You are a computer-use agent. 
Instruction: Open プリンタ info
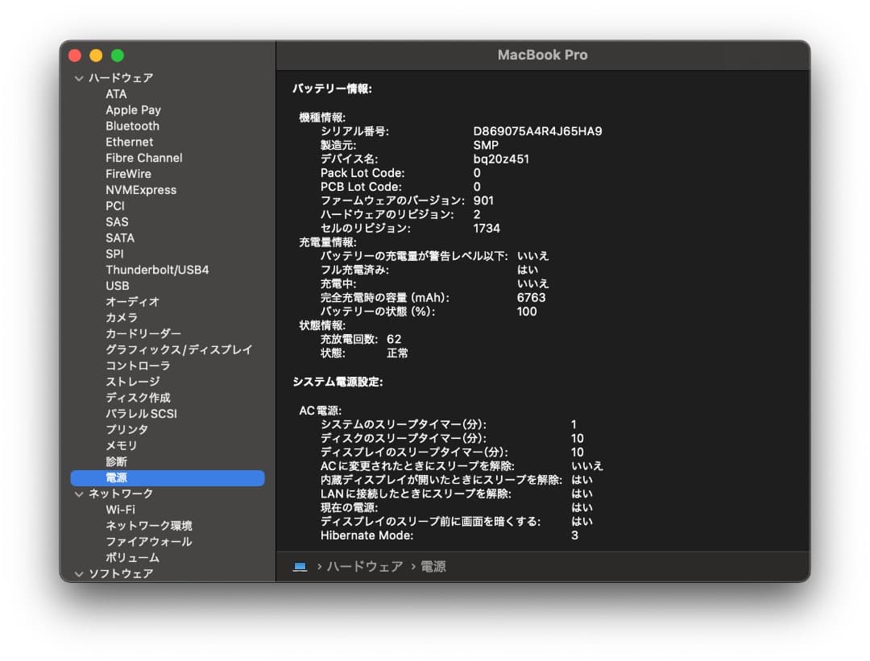pos(126,430)
